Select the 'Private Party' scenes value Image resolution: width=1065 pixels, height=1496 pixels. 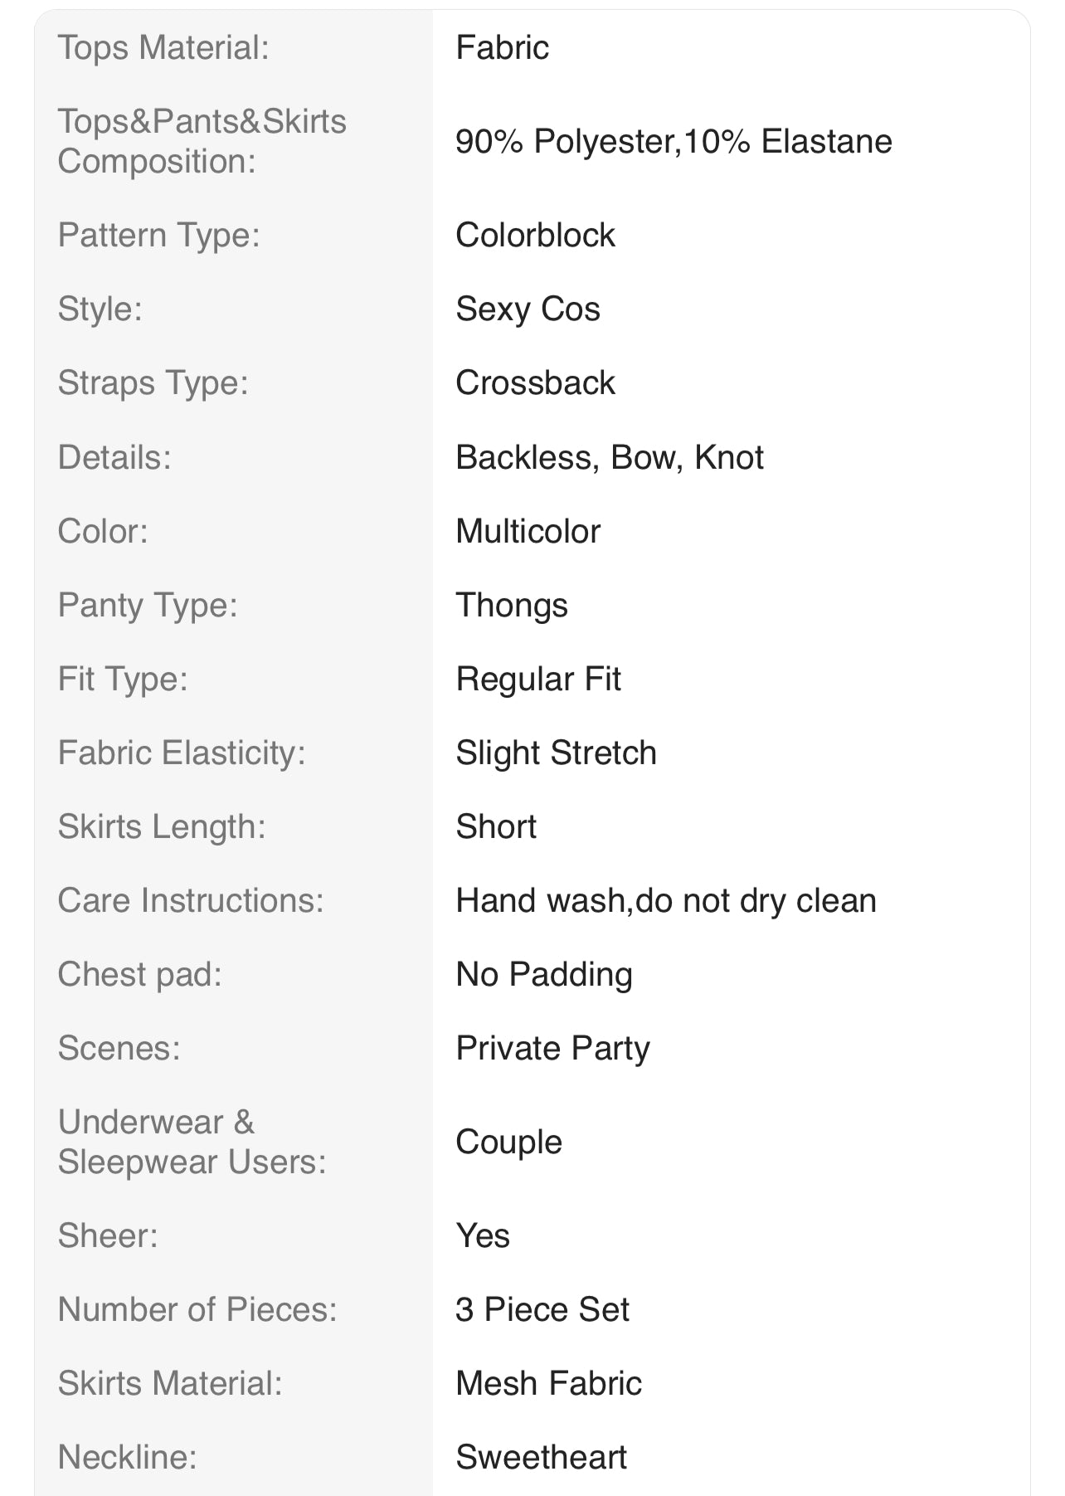point(552,1048)
